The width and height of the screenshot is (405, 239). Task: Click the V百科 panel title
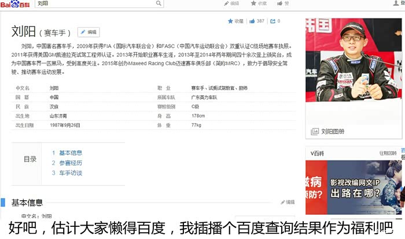click(x=317, y=154)
